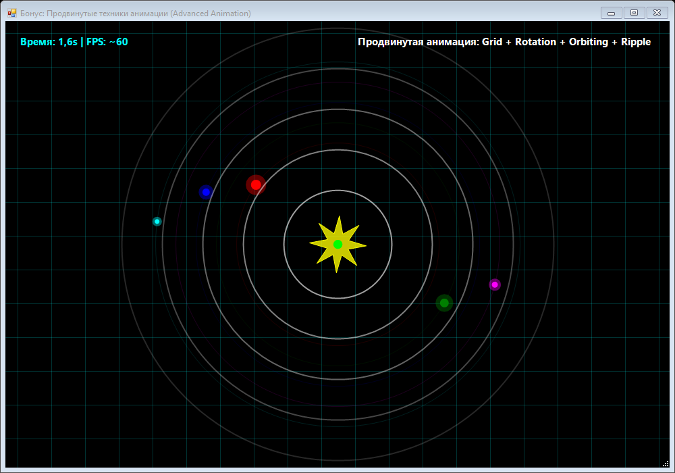
Task: Click the bright green dot inside the star
Action: click(338, 244)
